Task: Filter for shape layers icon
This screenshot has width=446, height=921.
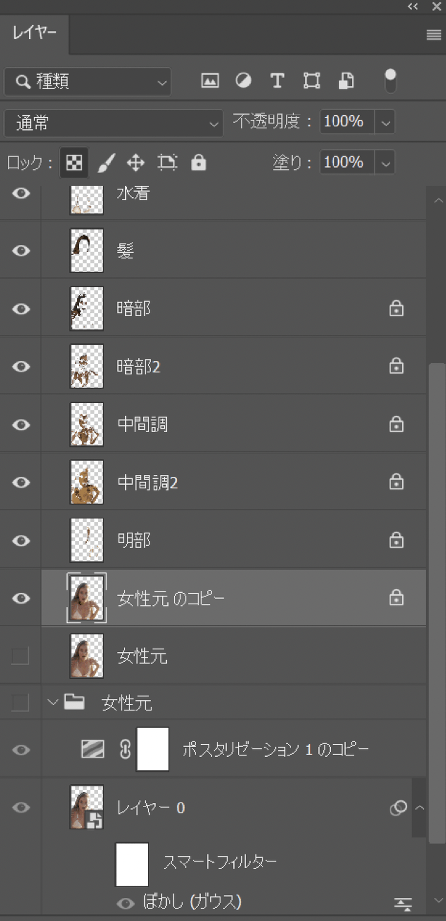Action: tap(312, 80)
